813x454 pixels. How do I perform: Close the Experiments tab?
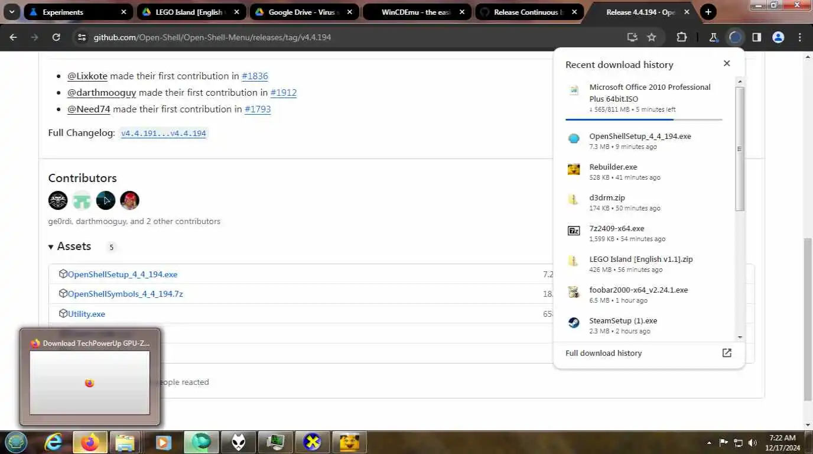123,12
